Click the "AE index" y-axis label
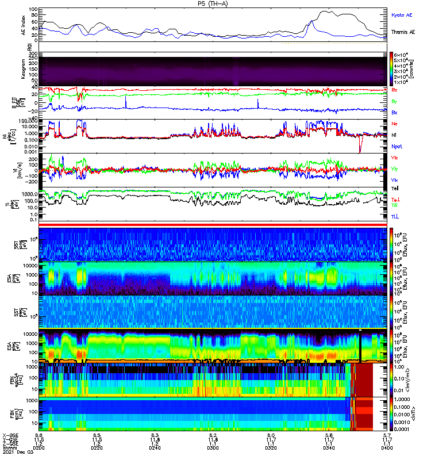Viewport: 431px width, 460px height. (24, 25)
